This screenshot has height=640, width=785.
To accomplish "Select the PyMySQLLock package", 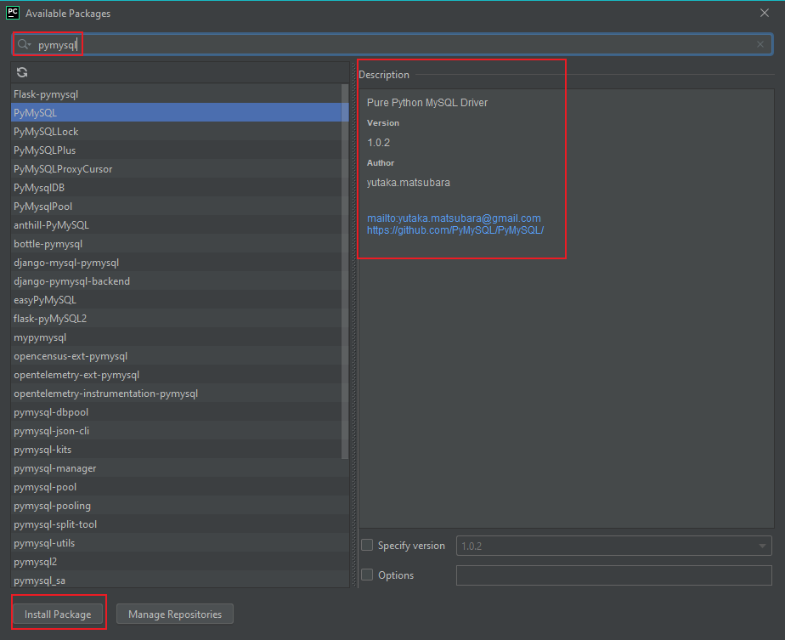I will click(x=44, y=131).
